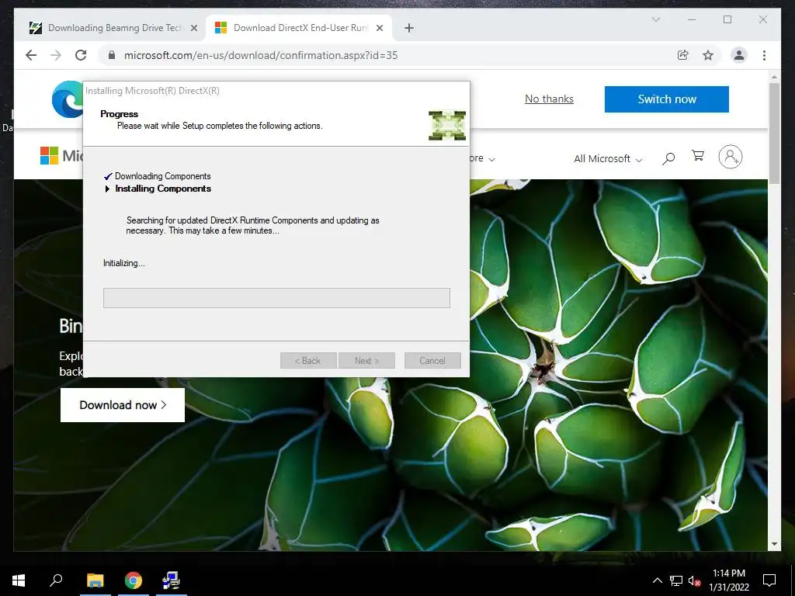Click the Installing Microsoft(R) DirectX(R) title bar
Screen dimensions: 795x596
click(276, 91)
